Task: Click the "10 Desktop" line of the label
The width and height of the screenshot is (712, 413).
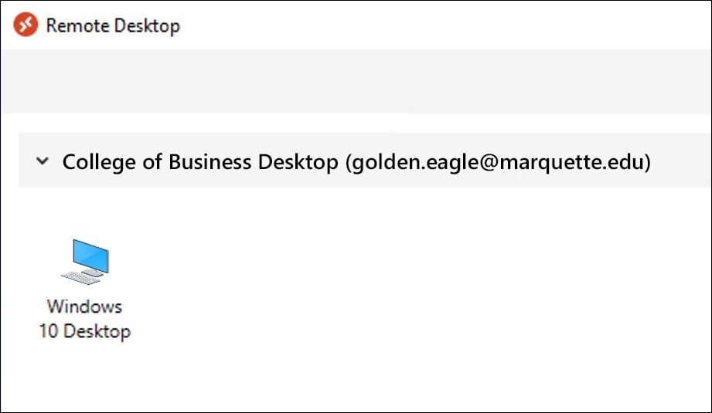Action: [x=85, y=332]
